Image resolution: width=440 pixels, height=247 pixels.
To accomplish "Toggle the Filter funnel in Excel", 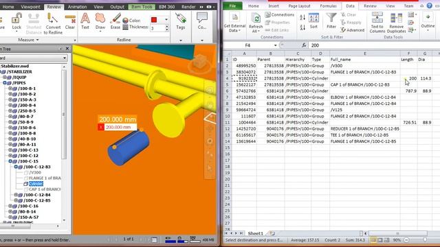I will click(x=331, y=21).
